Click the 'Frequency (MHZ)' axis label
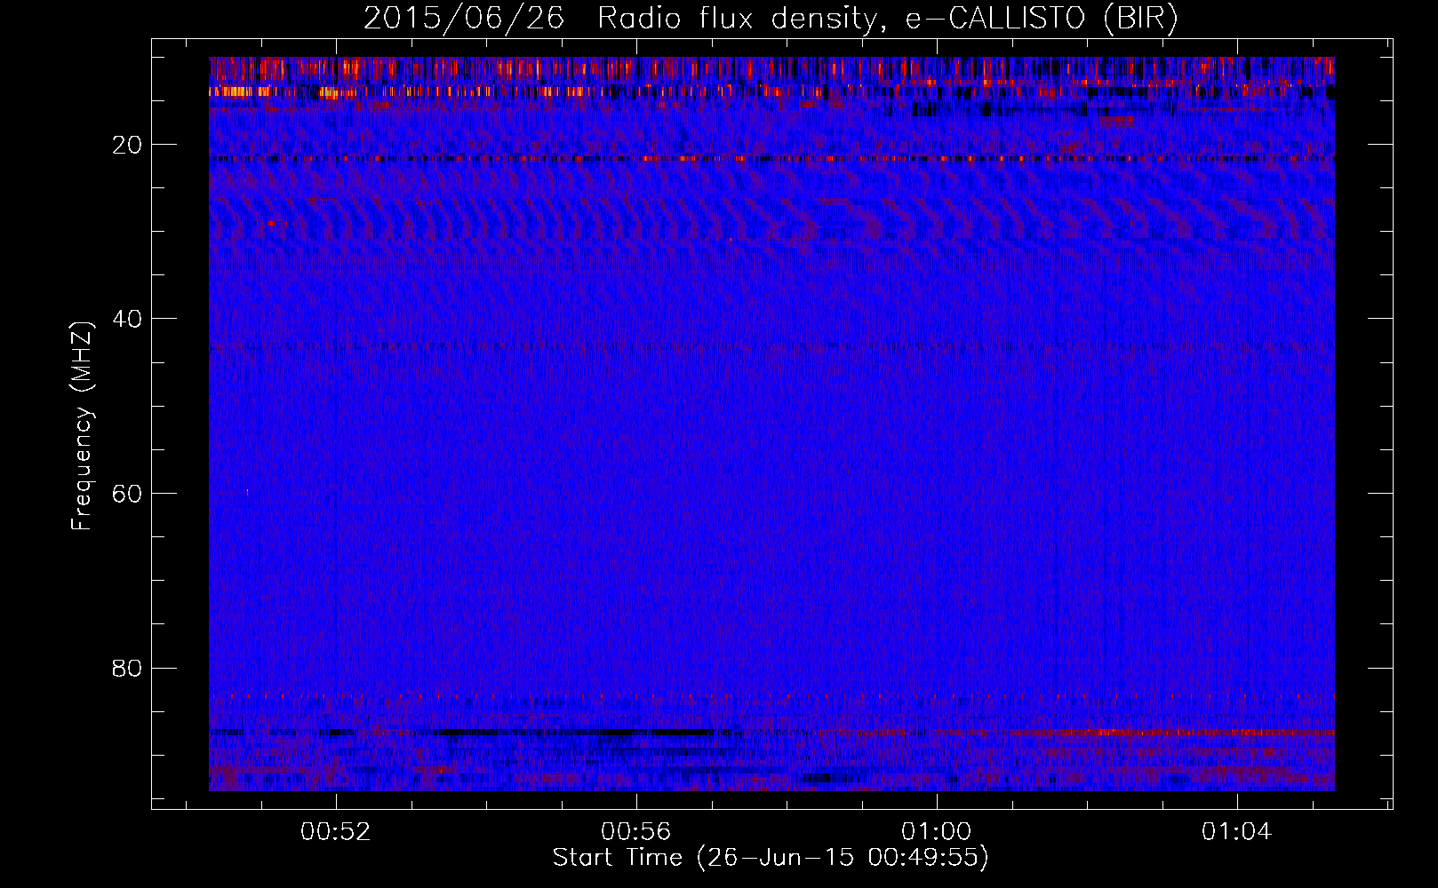1438x888 pixels. tap(82, 426)
